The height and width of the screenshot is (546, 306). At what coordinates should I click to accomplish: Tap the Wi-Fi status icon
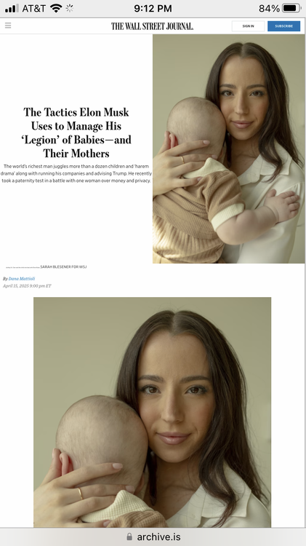pyautogui.click(x=56, y=8)
